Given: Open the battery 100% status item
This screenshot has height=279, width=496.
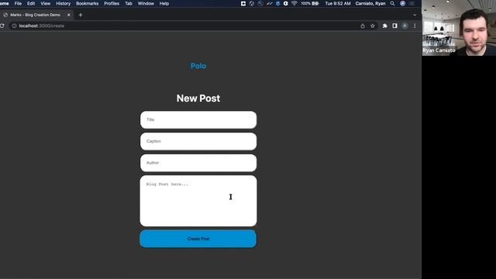Looking at the screenshot, I should [310, 3].
